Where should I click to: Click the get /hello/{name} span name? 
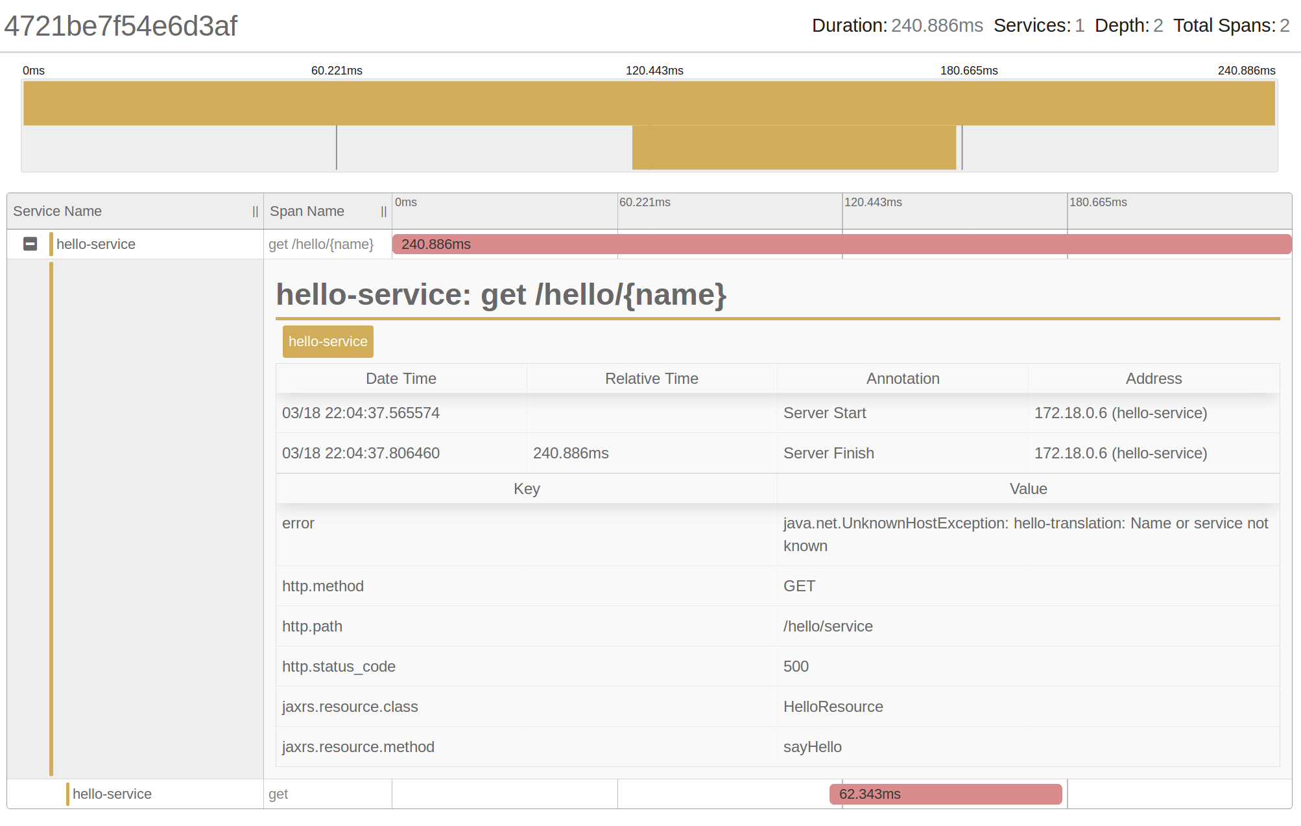pos(321,244)
